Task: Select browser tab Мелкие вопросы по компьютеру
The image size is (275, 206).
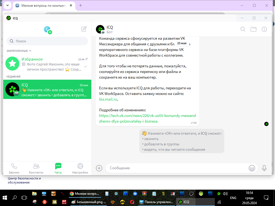Action: click(x=44, y=6)
